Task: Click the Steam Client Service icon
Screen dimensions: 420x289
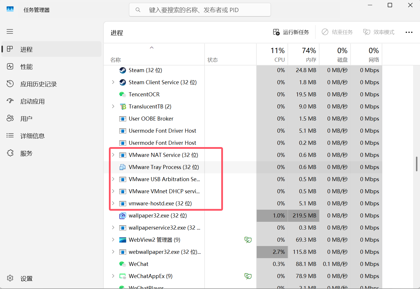Action: point(123,82)
